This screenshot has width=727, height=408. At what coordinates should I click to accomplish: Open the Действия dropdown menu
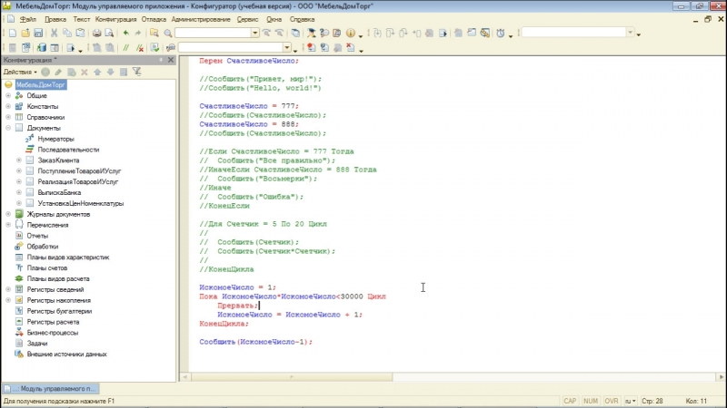pyautogui.click(x=20, y=72)
